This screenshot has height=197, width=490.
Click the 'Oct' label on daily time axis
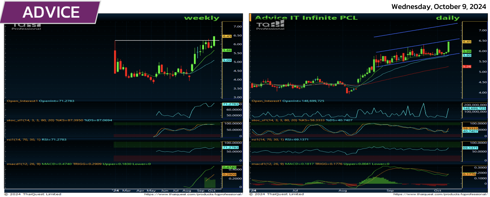pyautogui.click(x=437, y=191)
